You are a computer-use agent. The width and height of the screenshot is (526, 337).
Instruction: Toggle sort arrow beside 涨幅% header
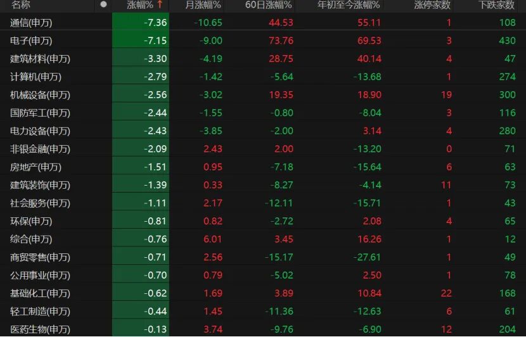[x=160, y=4]
